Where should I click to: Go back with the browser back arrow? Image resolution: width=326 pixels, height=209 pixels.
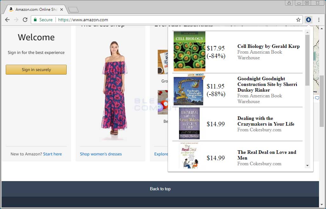(7, 20)
